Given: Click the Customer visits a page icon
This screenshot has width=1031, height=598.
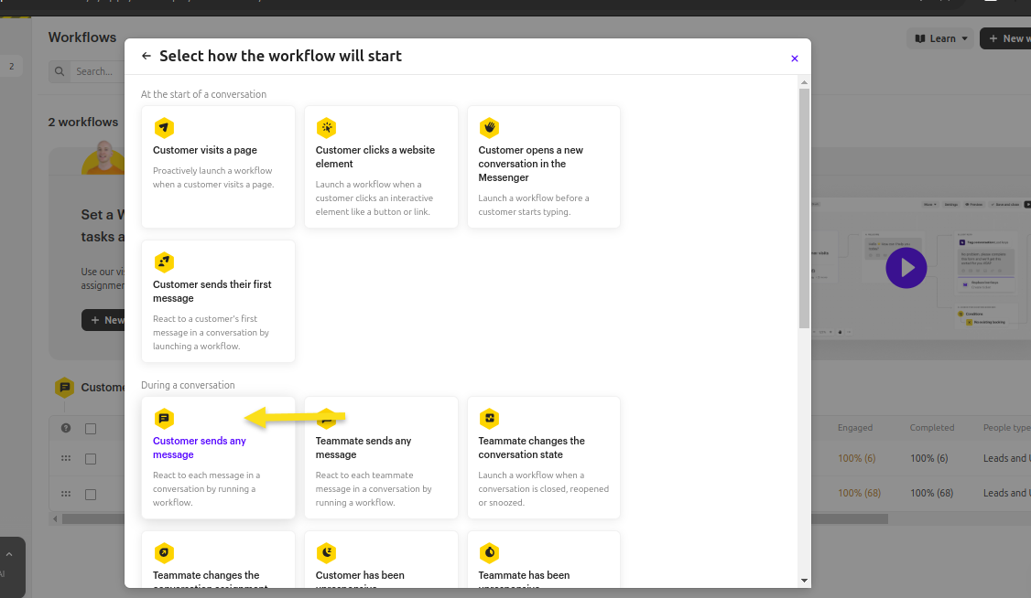Looking at the screenshot, I should point(164,127).
